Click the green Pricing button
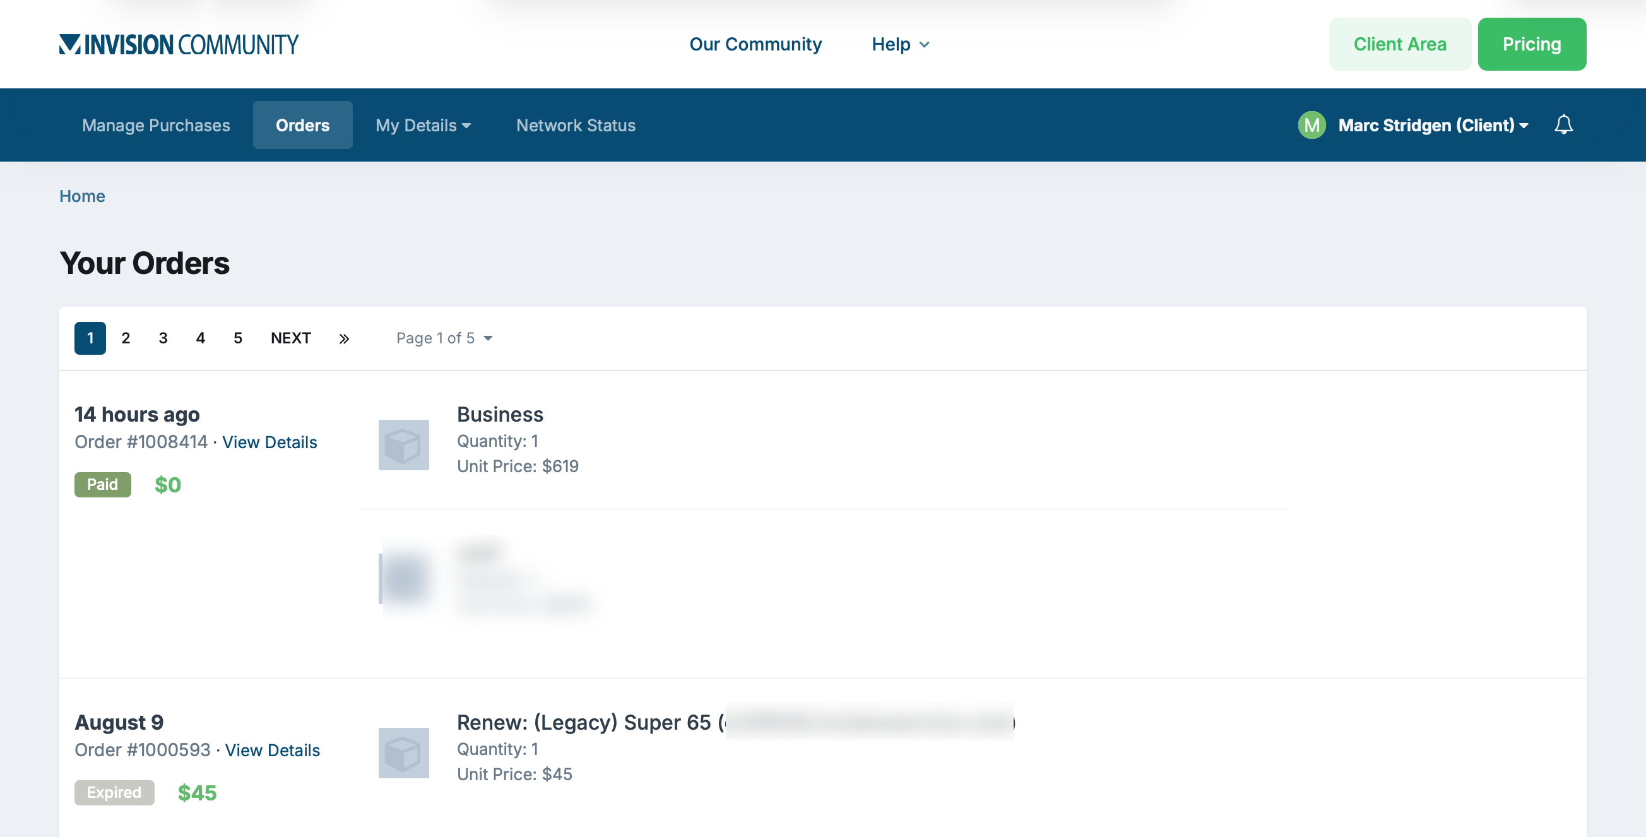The height and width of the screenshot is (837, 1646). (1531, 44)
